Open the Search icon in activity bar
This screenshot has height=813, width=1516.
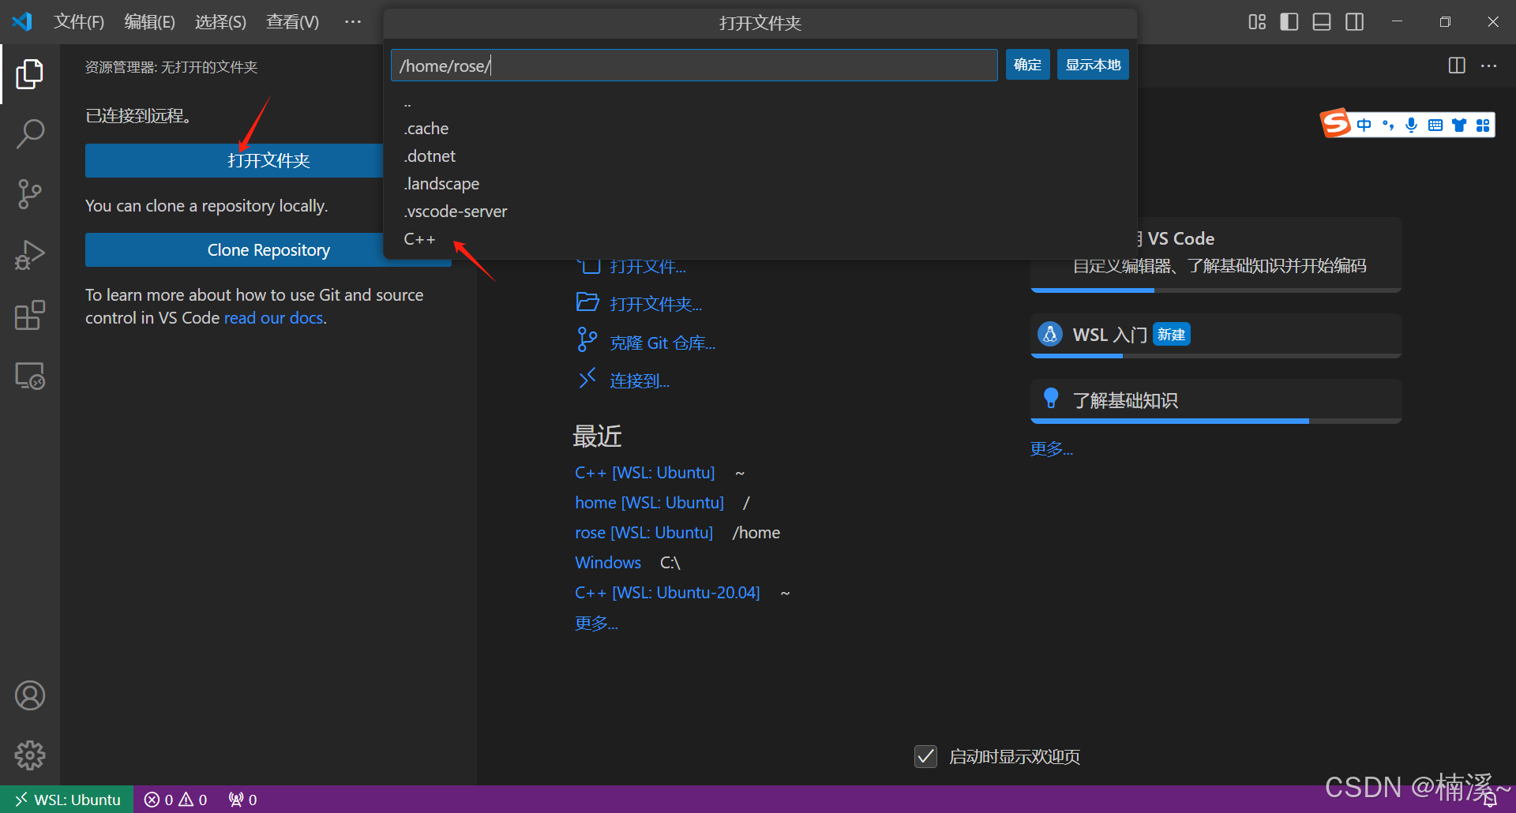pos(30,134)
